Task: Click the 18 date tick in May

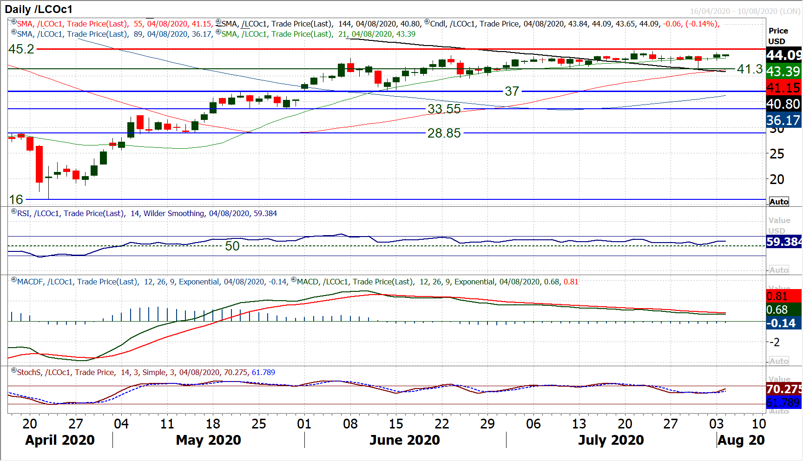Action: click(x=213, y=424)
